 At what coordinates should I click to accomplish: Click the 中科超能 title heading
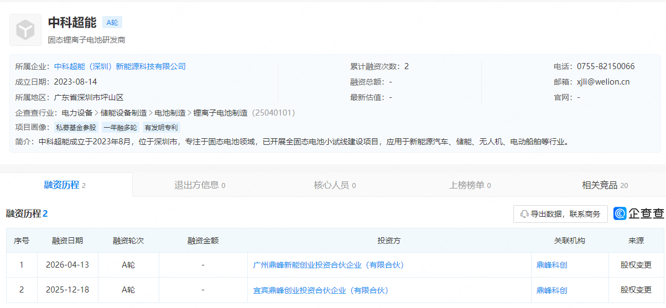(72, 23)
